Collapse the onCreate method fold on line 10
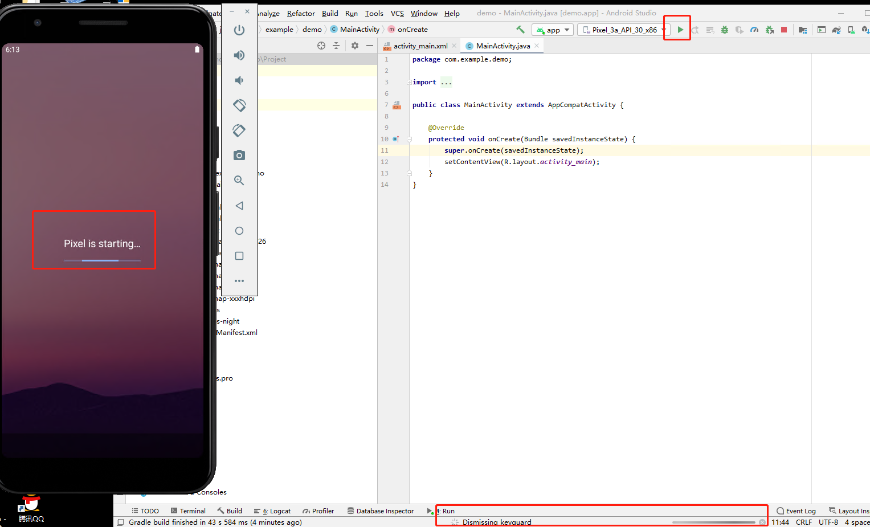 (409, 139)
